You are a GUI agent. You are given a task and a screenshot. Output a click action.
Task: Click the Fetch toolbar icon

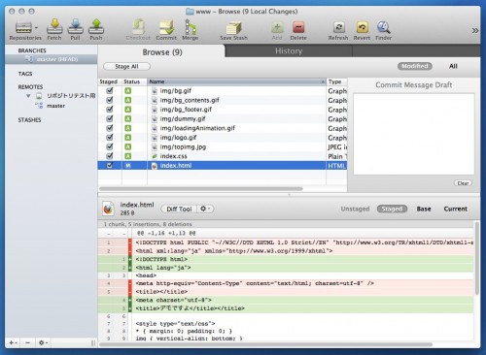(54, 26)
